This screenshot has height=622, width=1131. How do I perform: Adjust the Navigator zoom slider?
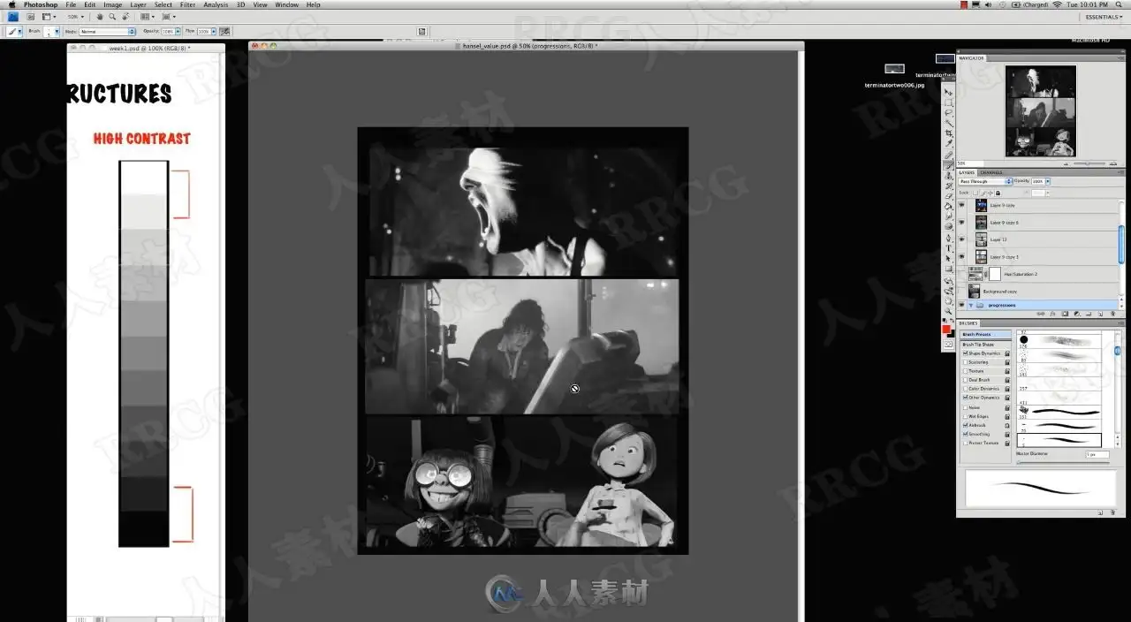(x=1087, y=163)
